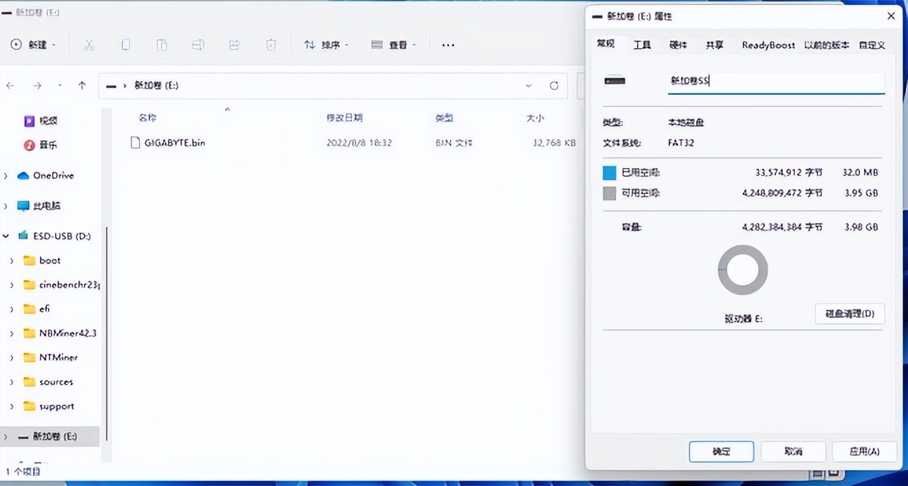Click the Up navigation arrow
Viewport: 908px width, 486px height.
(x=82, y=85)
